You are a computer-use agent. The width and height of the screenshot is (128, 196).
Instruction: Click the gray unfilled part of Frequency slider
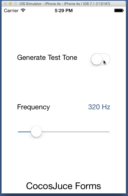click(x=76, y=132)
